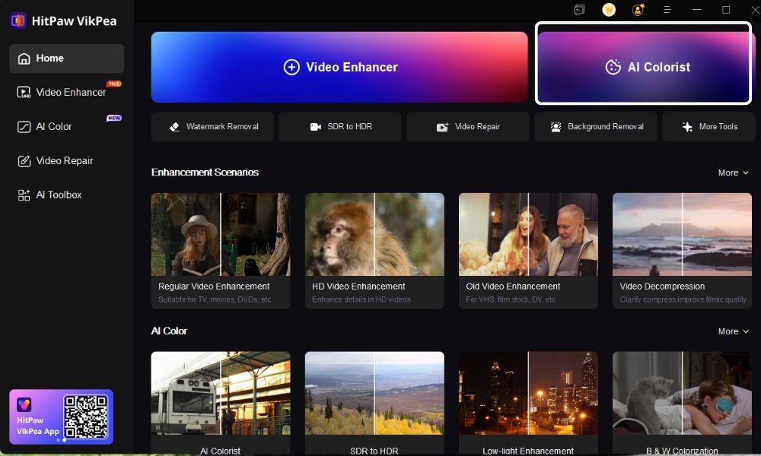Select the HD Video Enhancement card
Viewport: 761px width, 456px height.
coord(374,251)
